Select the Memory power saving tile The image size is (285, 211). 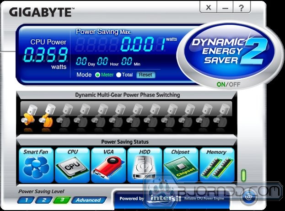(217, 165)
